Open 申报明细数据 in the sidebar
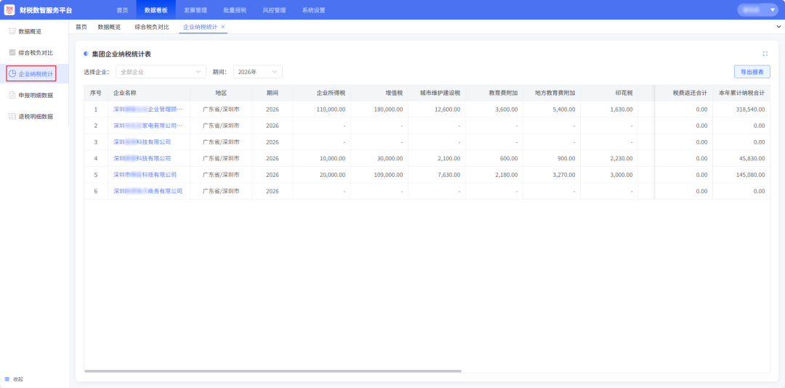 pyautogui.click(x=36, y=95)
